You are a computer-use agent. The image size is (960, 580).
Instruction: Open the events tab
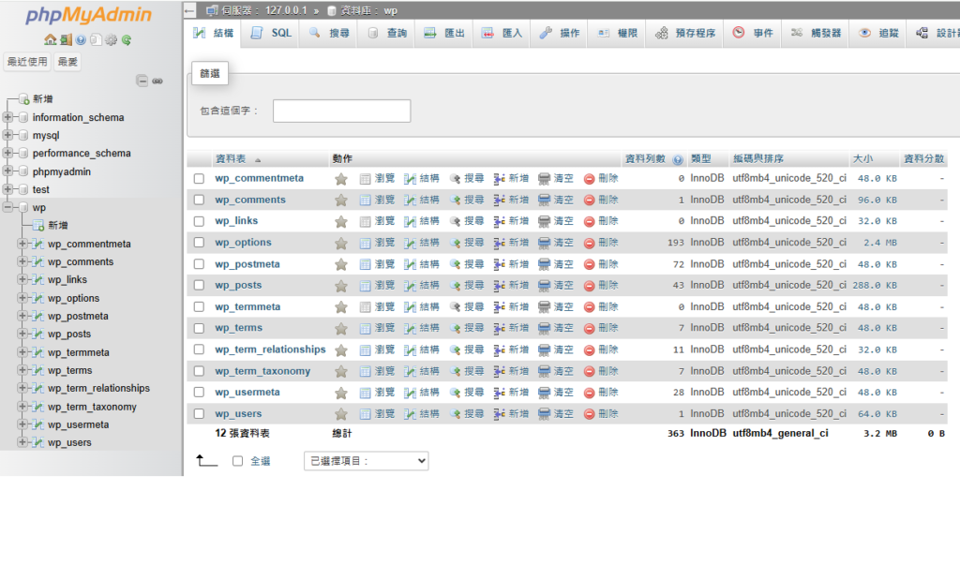click(x=753, y=33)
